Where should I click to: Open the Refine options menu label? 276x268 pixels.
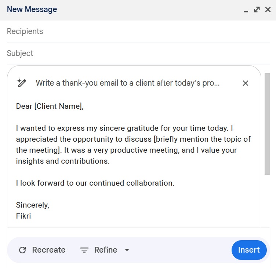106,250
